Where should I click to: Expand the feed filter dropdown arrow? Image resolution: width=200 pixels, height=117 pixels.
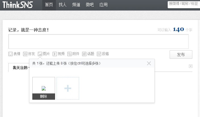click(191, 66)
